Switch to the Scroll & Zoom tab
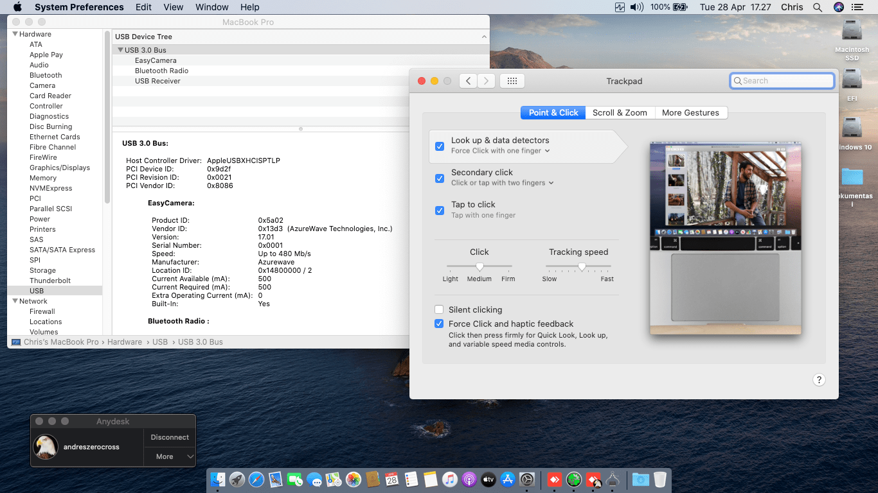Viewport: 878px width, 493px height. coord(620,112)
